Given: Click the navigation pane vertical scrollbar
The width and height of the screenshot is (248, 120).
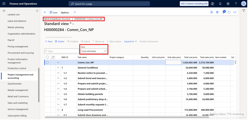Looking at the screenshot, I should pos(39,85).
